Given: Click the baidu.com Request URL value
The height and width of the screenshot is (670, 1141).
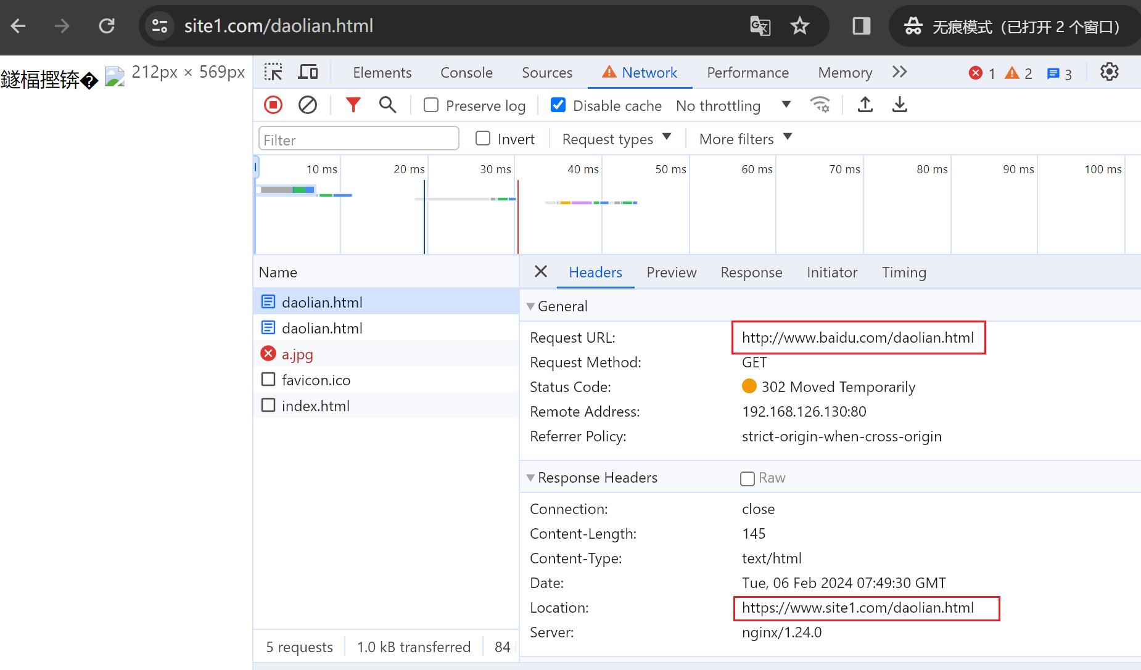Looking at the screenshot, I should pos(858,338).
